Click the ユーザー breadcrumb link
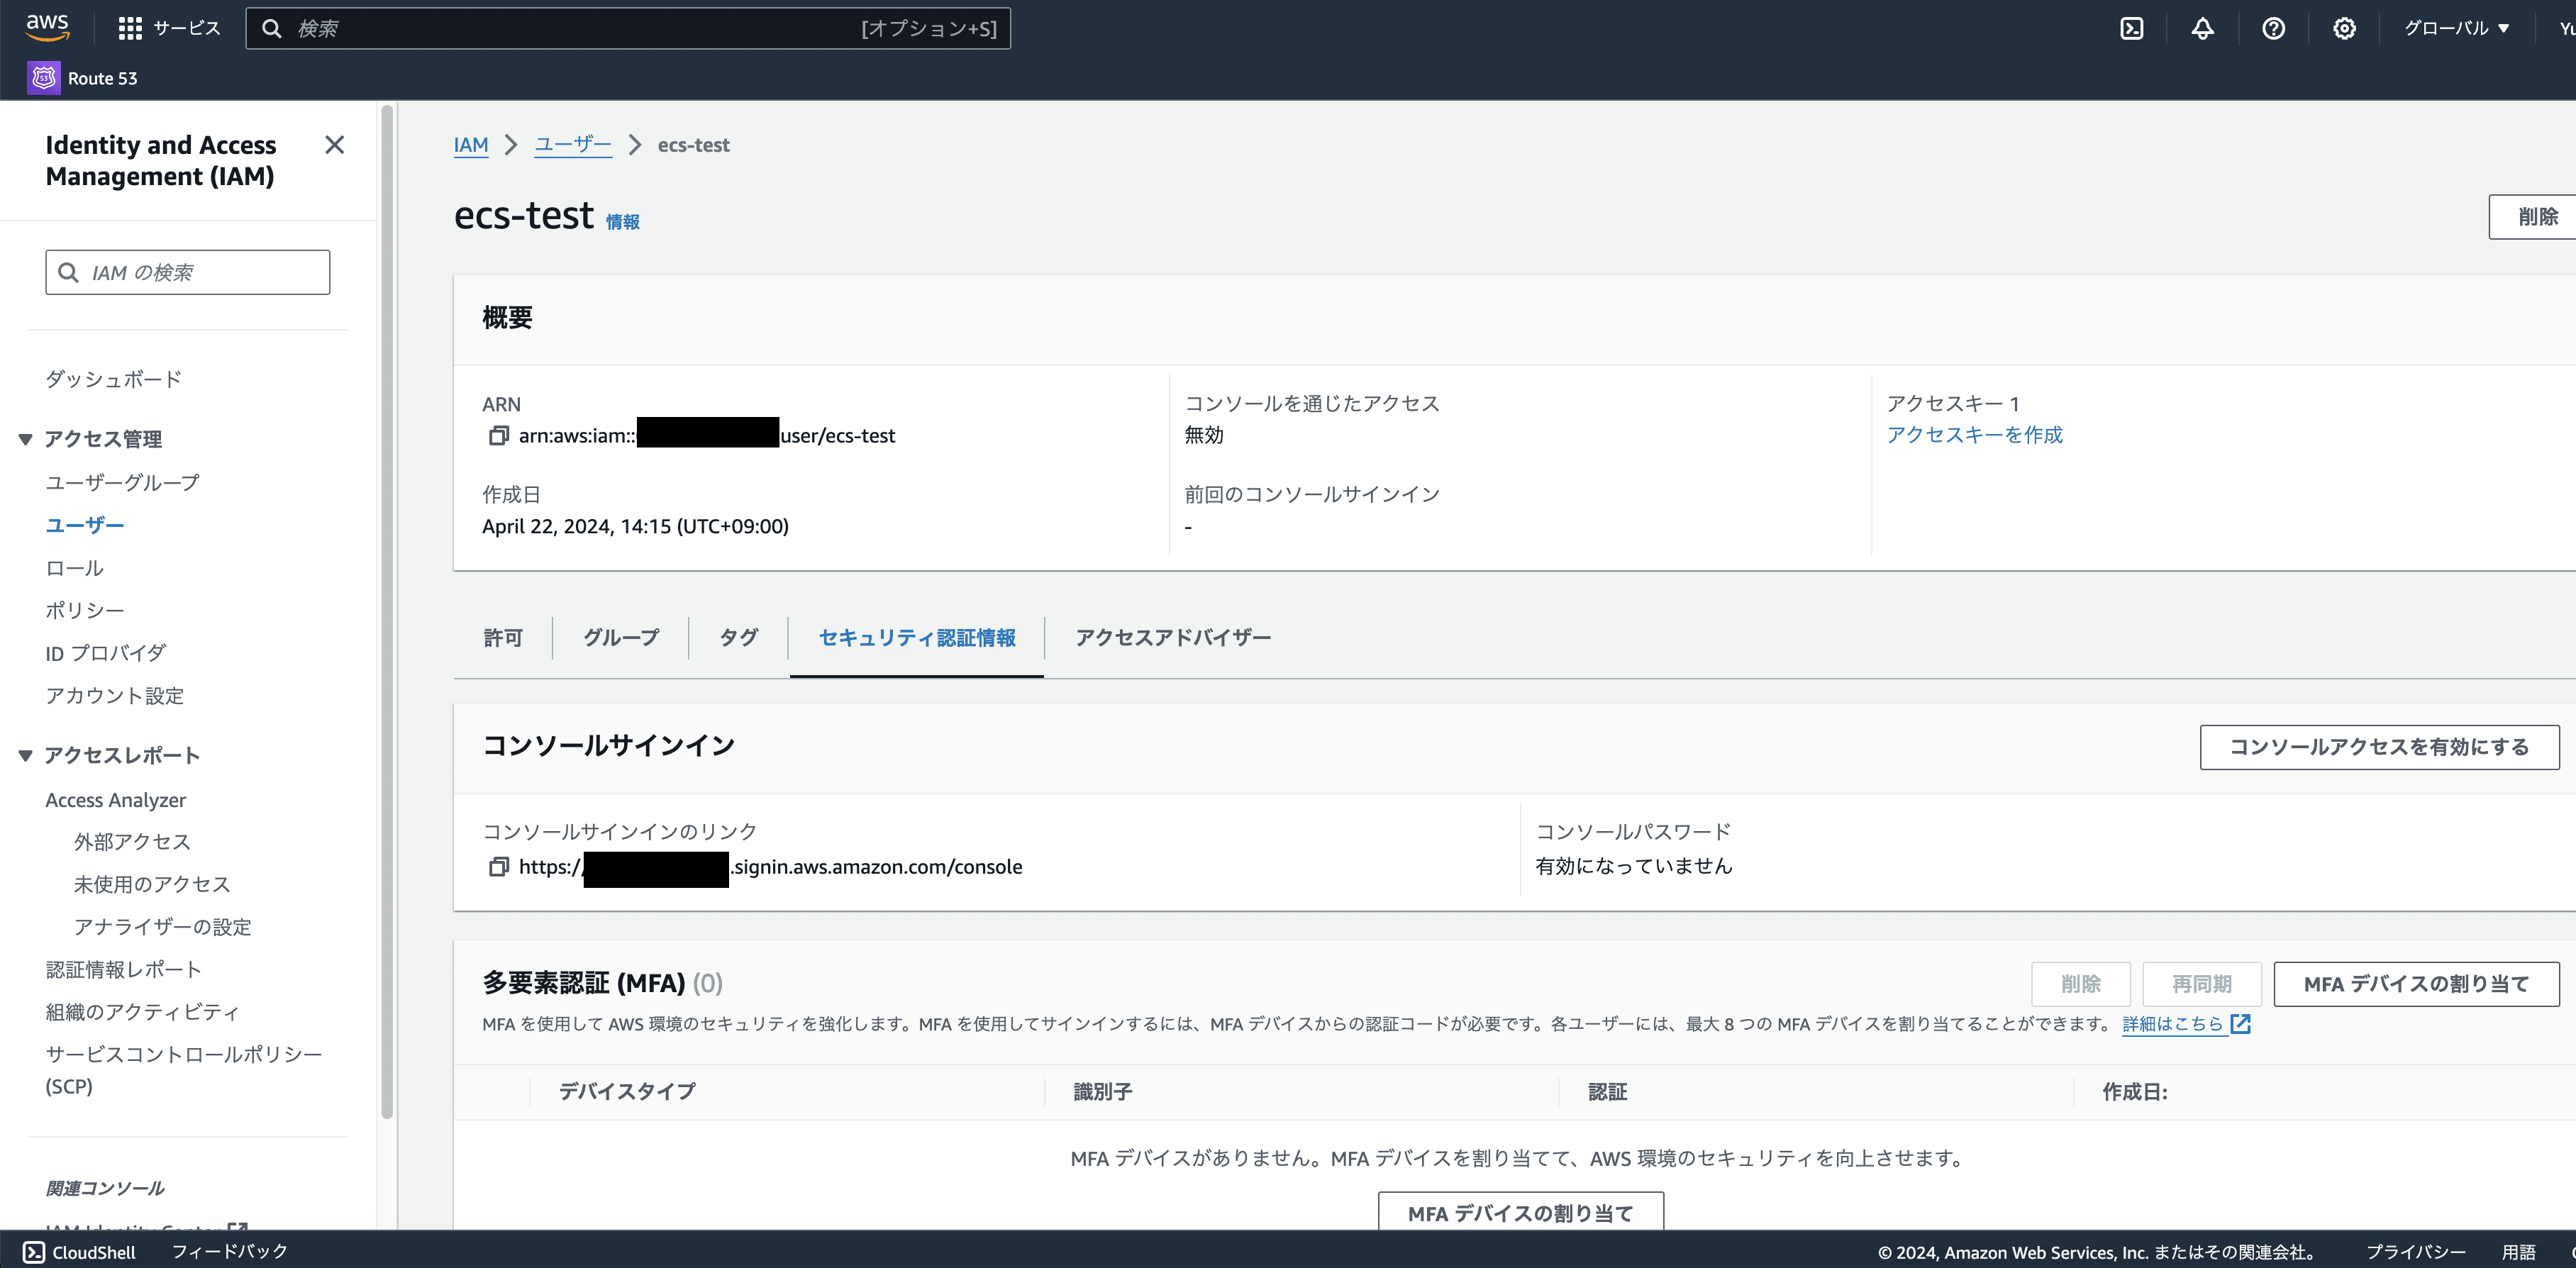Screen dimensions: 2576x1268 [572, 145]
